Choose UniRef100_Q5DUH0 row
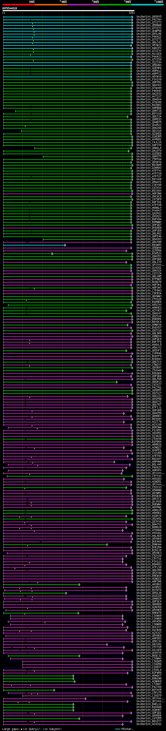 point(149,65)
